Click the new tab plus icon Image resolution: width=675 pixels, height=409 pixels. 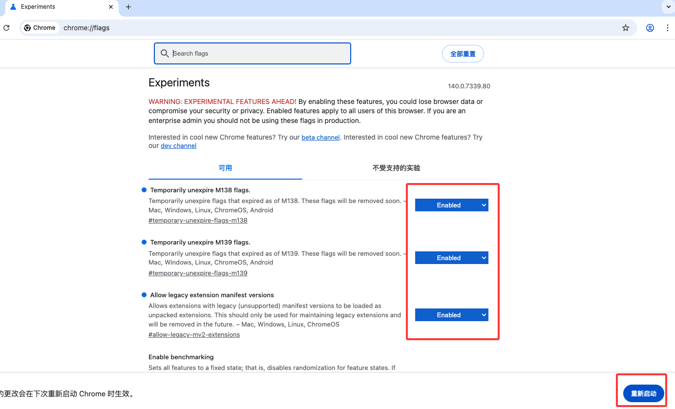pyautogui.click(x=128, y=7)
